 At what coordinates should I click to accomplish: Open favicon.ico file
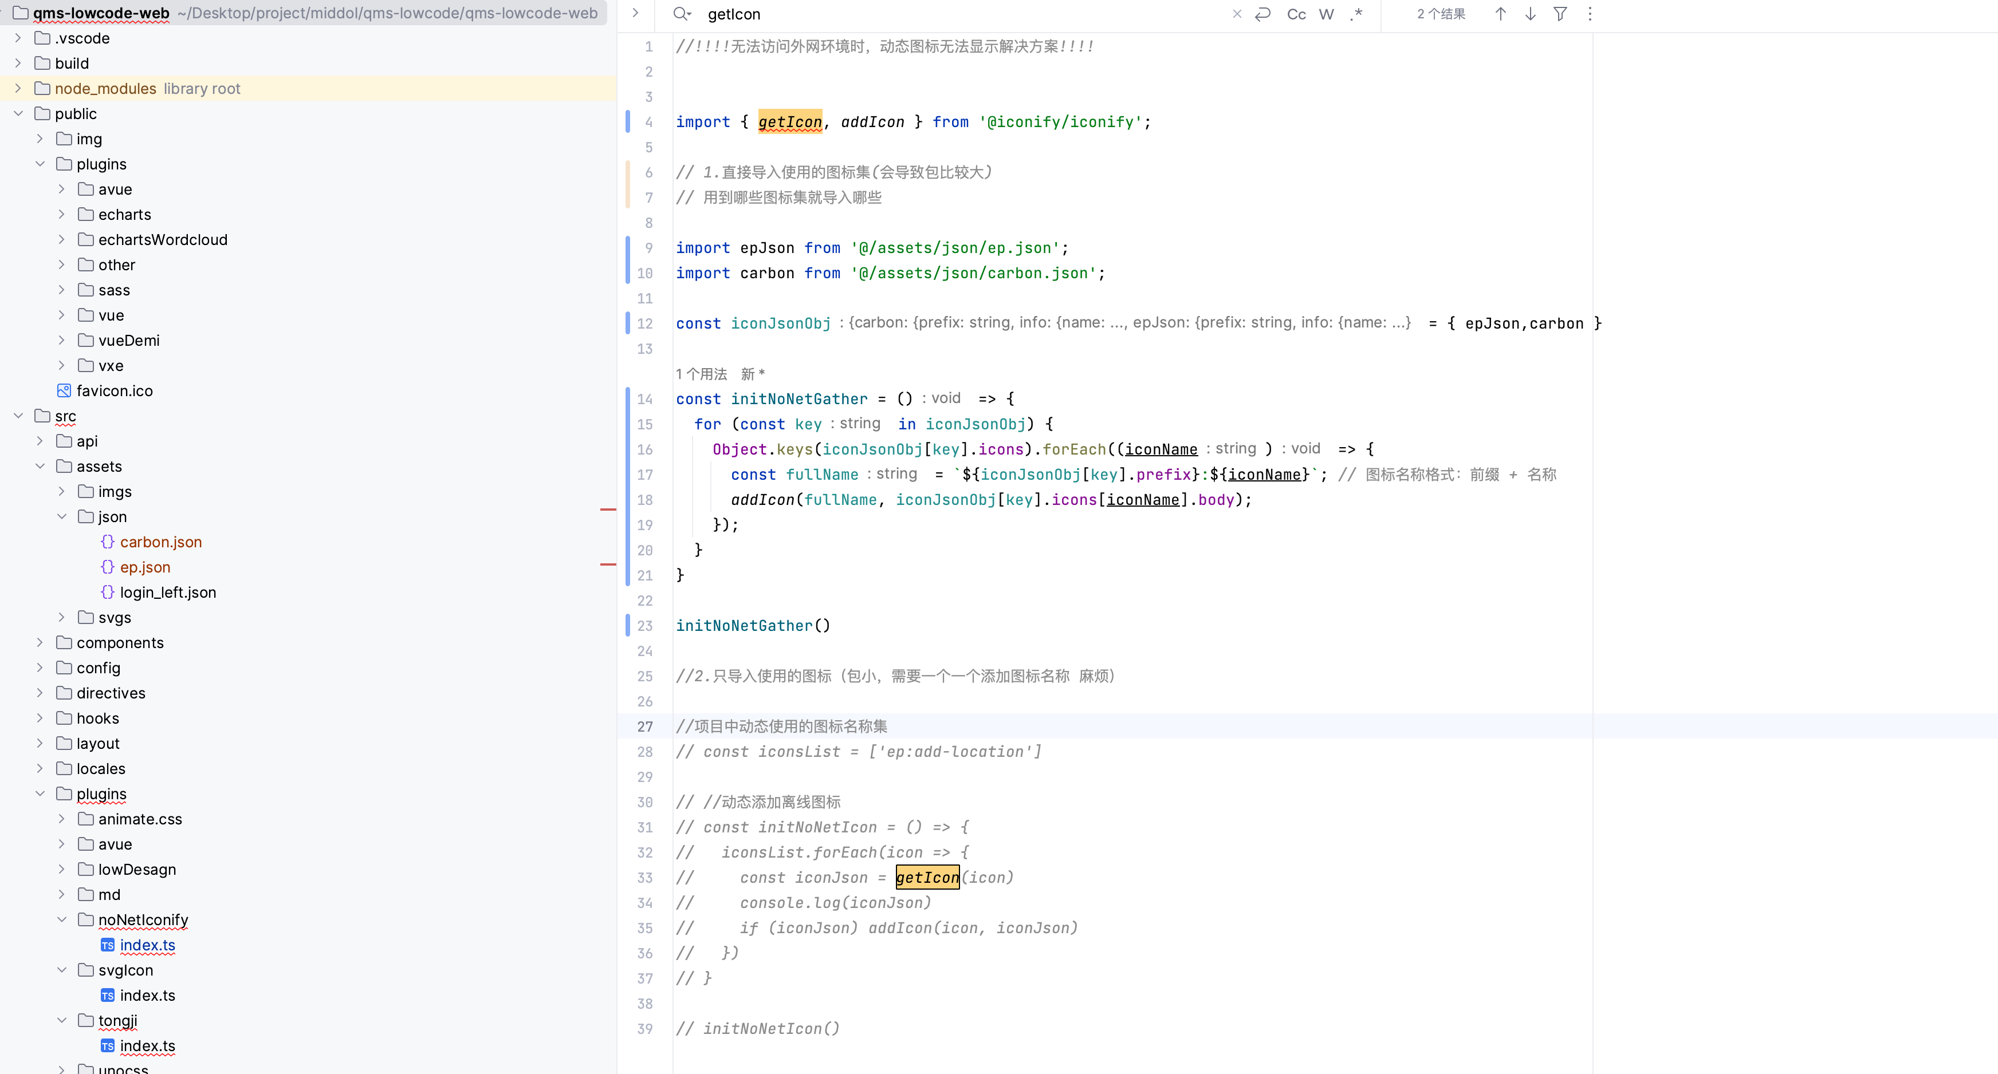point(114,391)
